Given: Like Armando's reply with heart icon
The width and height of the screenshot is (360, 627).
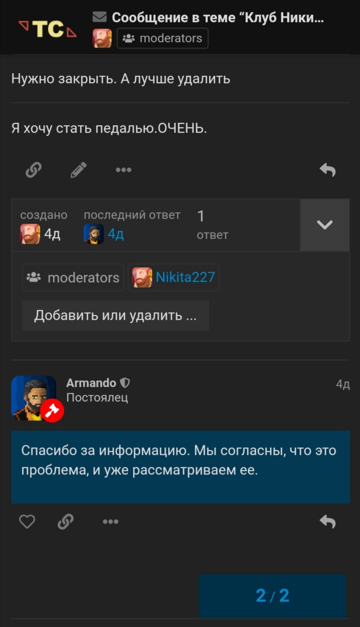Looking at the screenshot, I should point(27,522).
